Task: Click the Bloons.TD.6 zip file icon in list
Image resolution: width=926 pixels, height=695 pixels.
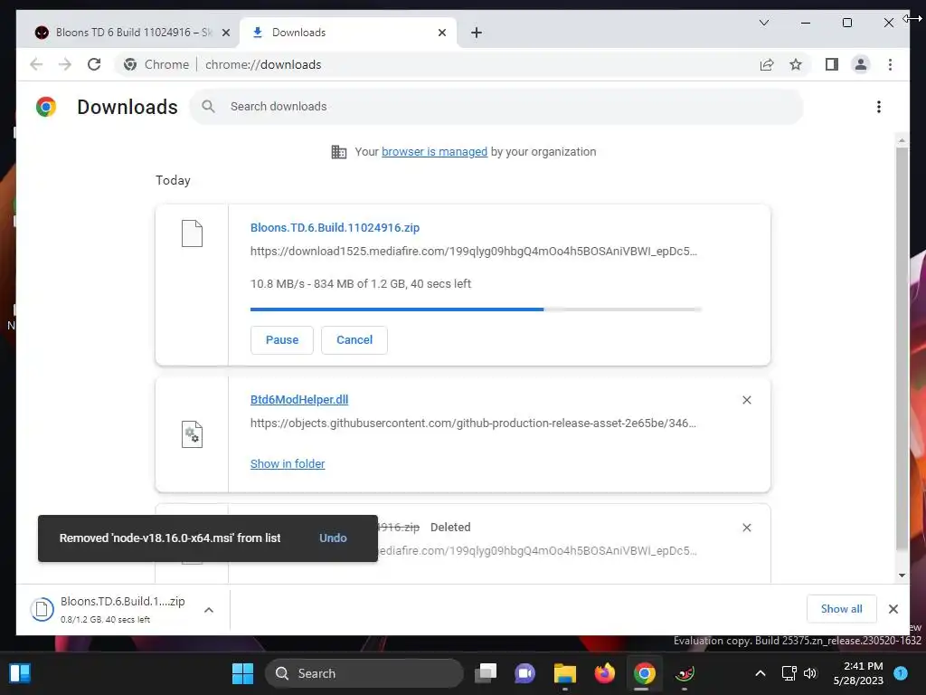Action: click(x=192, y=233)
